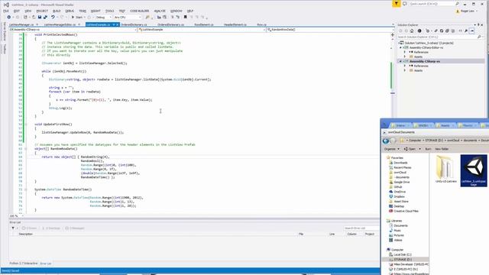Switch to the HeaderElement.cs tab

click(235, 24)
